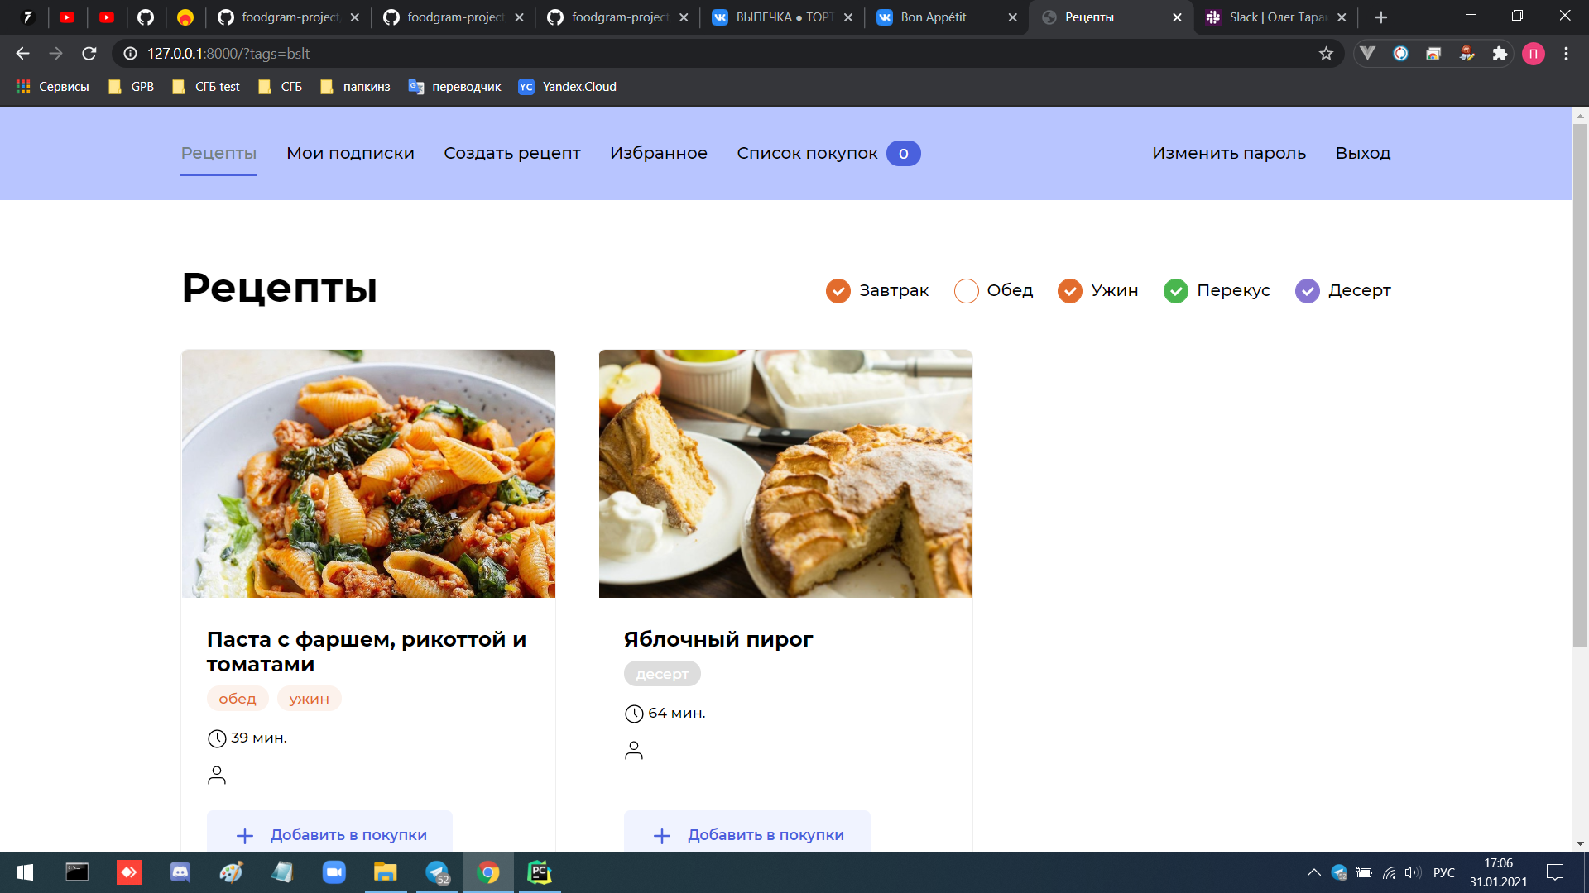Image resolution: width=1589 pixels, height=893 pixels.
Task: Open the browser extensions puzzle icon
Action: click(x=1500, y=54)
